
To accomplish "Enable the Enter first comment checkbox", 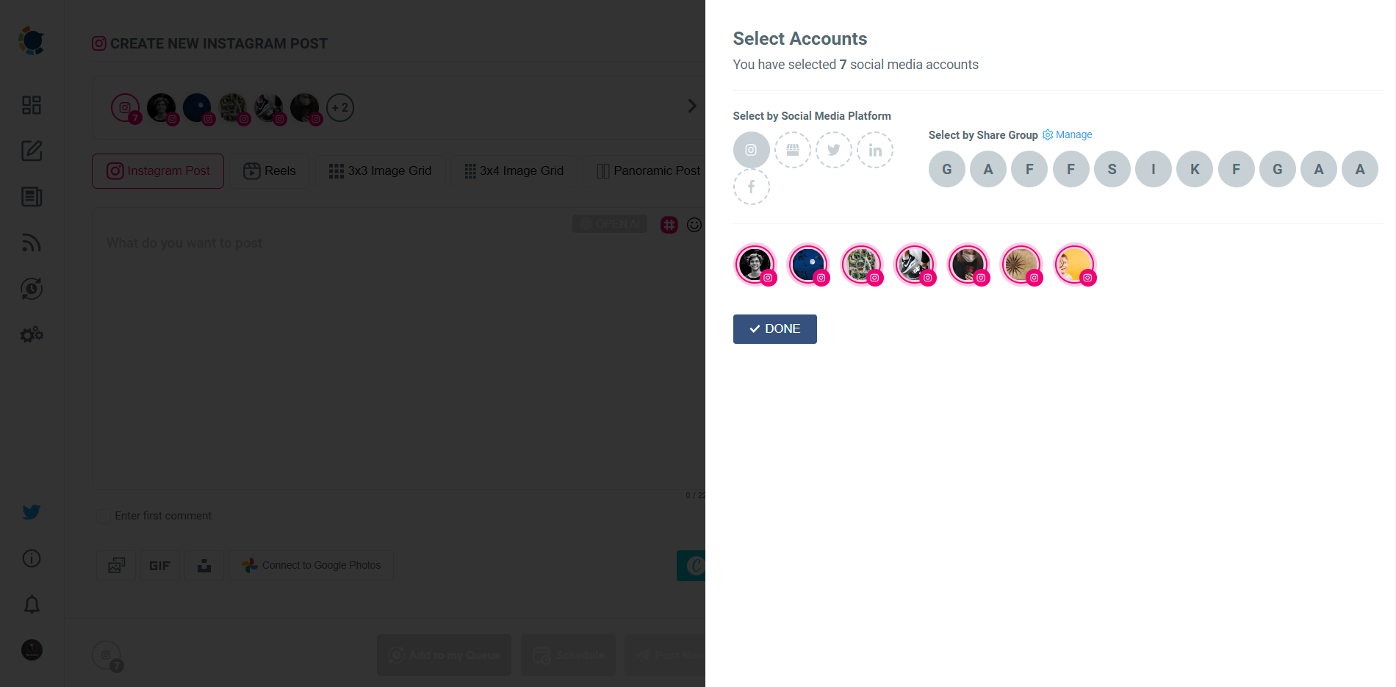I will tap(103, 517).
